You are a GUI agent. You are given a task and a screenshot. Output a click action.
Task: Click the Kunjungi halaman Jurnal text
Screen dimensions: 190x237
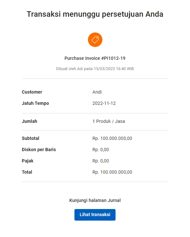(95, 200)
